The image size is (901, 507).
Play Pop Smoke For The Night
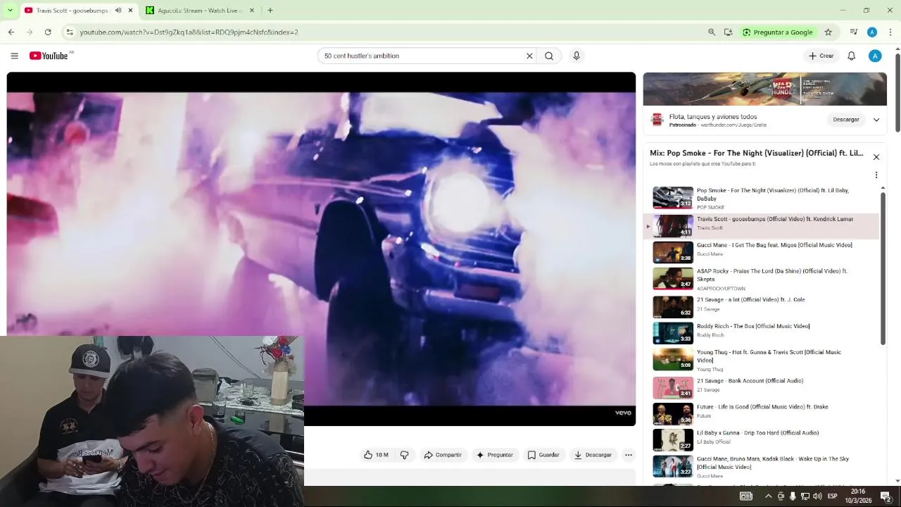(761, 198)
